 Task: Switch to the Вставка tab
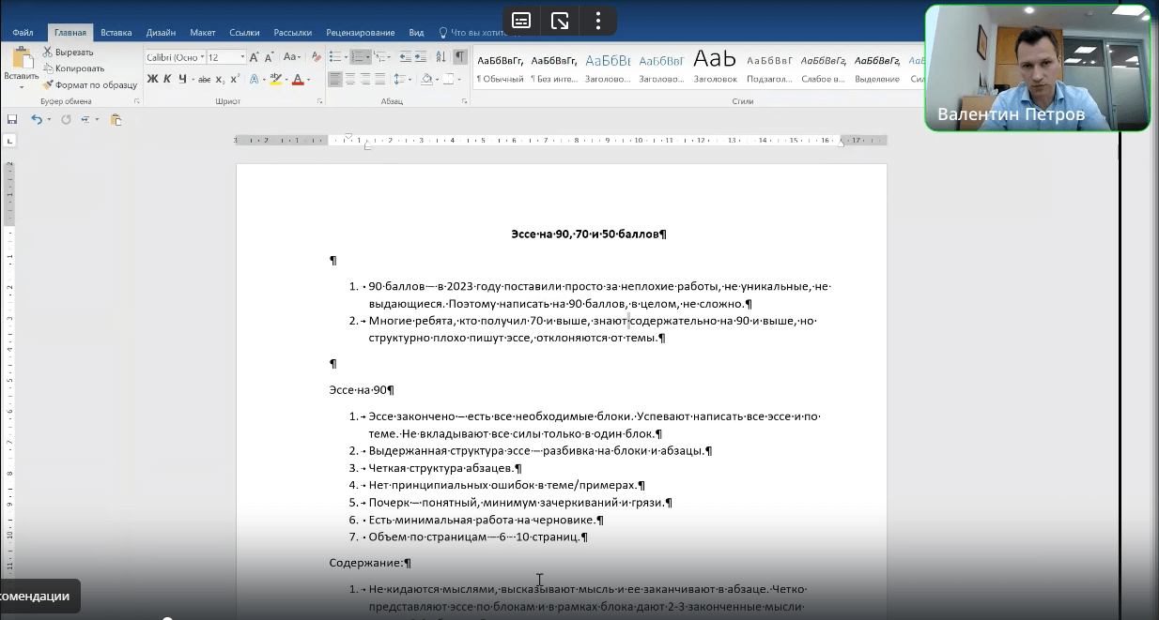click(116, 32)
